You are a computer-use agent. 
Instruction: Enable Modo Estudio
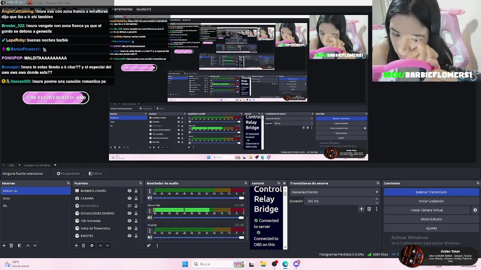tap(431, 219)
